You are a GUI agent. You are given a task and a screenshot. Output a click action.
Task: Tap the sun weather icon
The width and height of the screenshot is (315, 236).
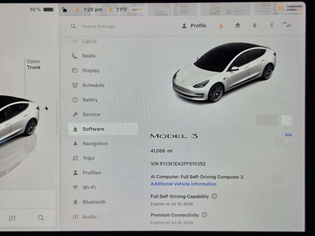(110, 10)
